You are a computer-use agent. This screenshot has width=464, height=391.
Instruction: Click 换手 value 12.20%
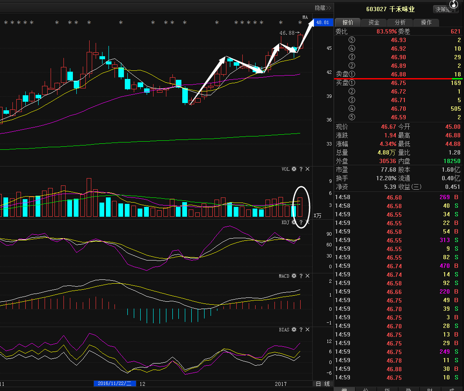pyautogui.click(x=386, y=178)
